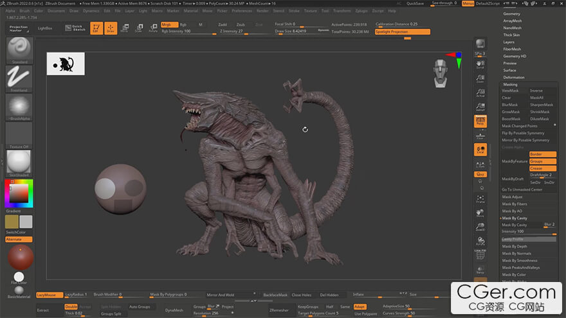Click the QuickSave button
The width and height of the screenshot is (566, 318).
point(415,3)
